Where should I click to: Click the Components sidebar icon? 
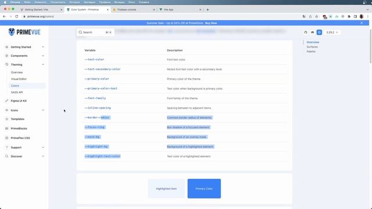tap(6, 56)
